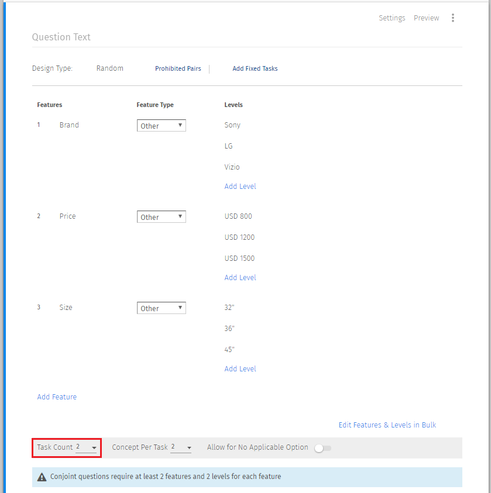Add a level under Price feature

coord(240,278)
